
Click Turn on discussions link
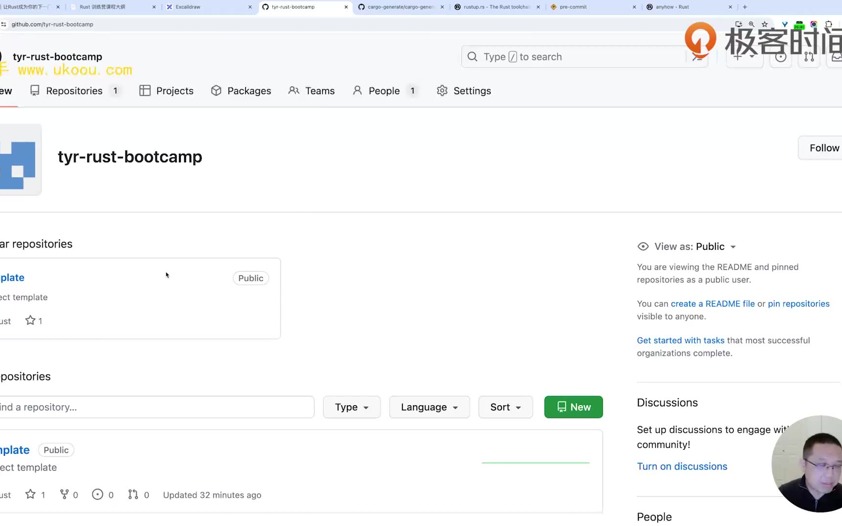point(682,466)
